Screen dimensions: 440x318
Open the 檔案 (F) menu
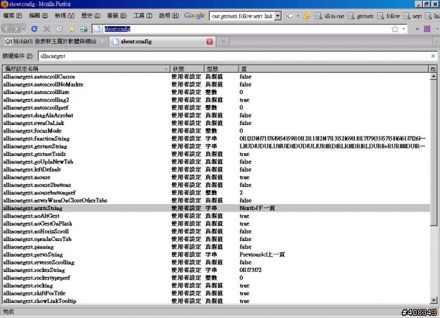(12, 16)
